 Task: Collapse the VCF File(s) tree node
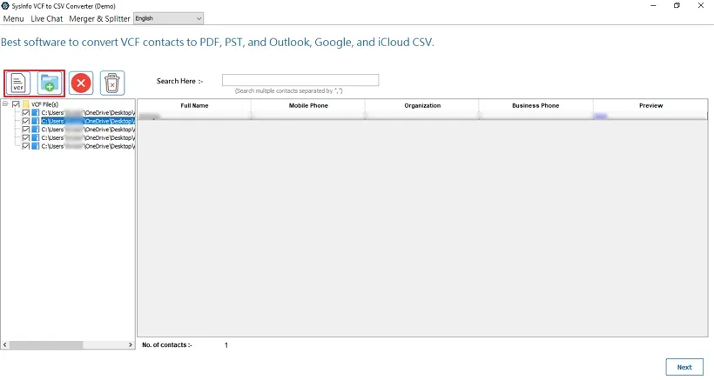(5, 104)
